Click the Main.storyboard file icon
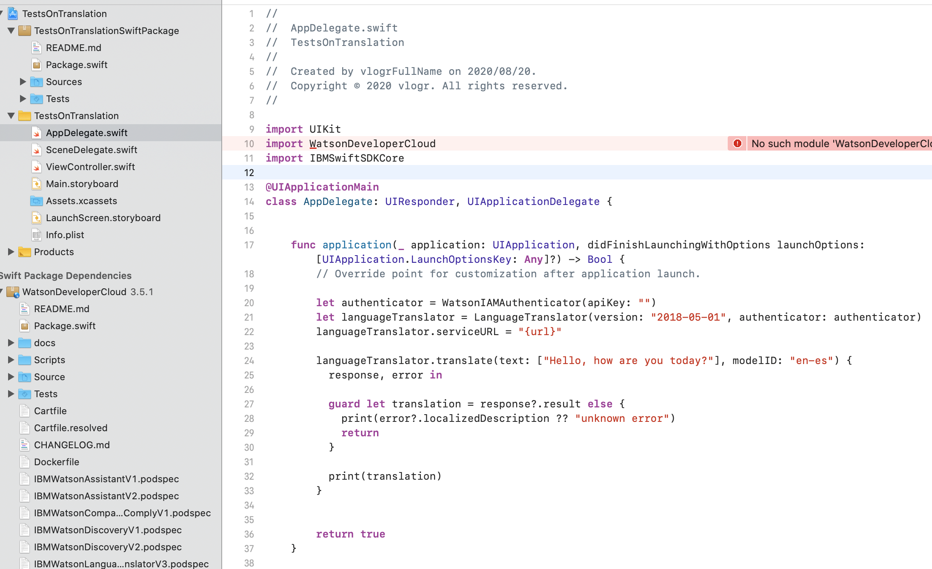The image size is (932, 569). click(37, 184)
